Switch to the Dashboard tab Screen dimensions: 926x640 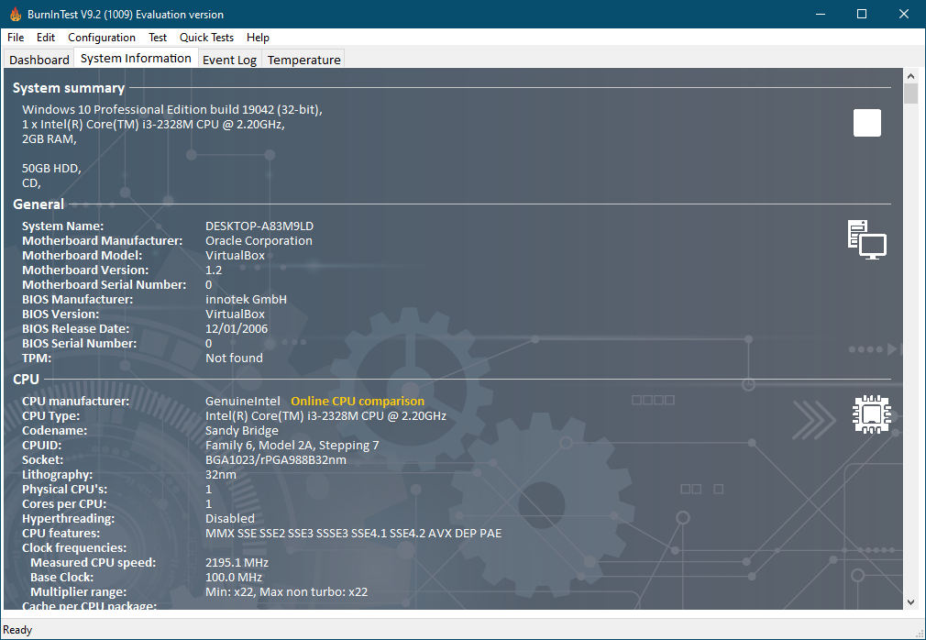point(39,60)
